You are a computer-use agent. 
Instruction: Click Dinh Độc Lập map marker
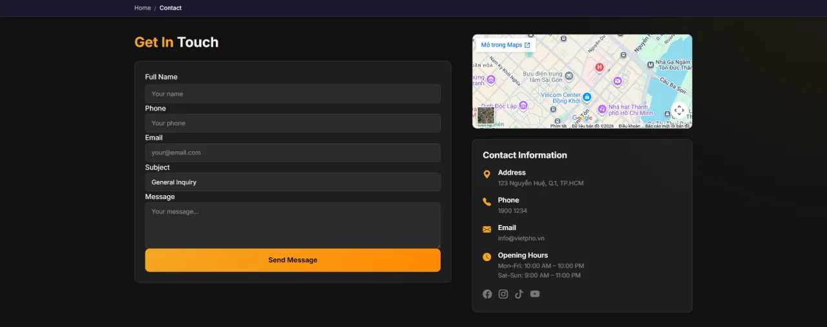[x=523, y=105]
